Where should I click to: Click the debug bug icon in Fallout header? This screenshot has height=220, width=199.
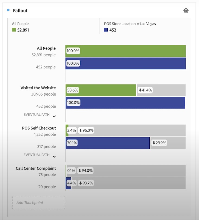(186, 11)
